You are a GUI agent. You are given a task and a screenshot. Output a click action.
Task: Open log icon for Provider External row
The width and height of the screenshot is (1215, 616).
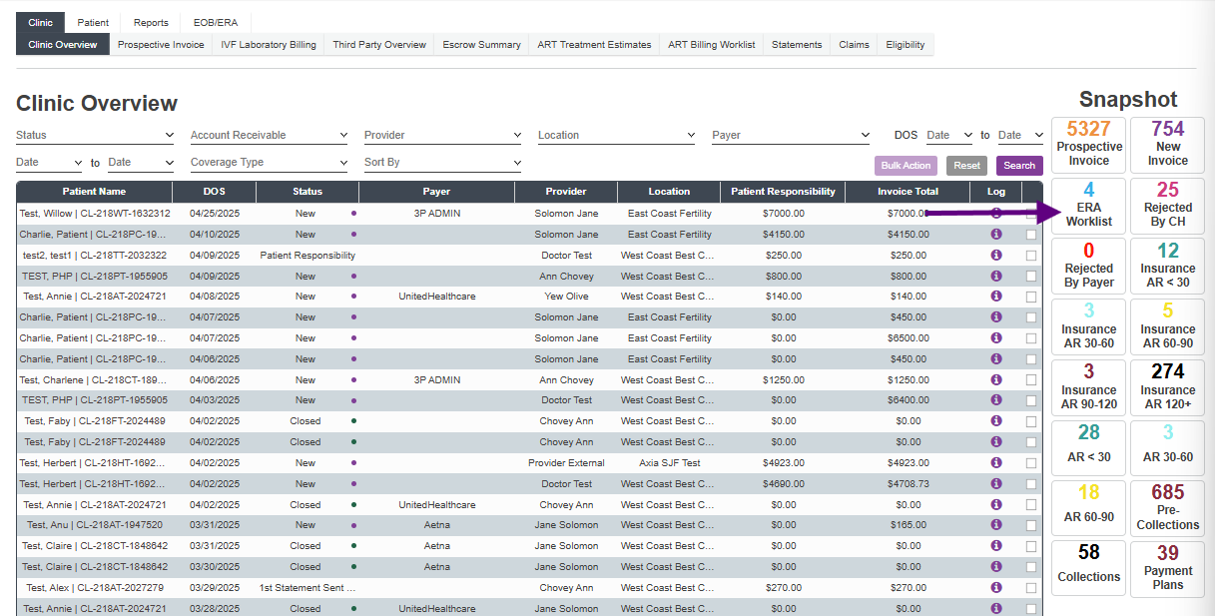pos(995,463)
